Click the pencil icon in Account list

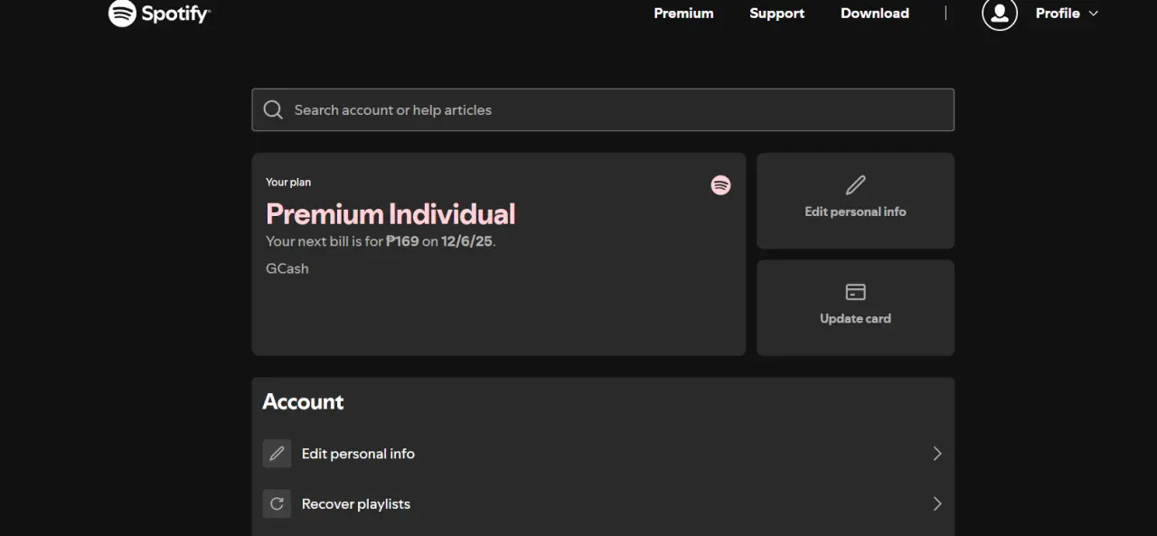click(277, 454)
